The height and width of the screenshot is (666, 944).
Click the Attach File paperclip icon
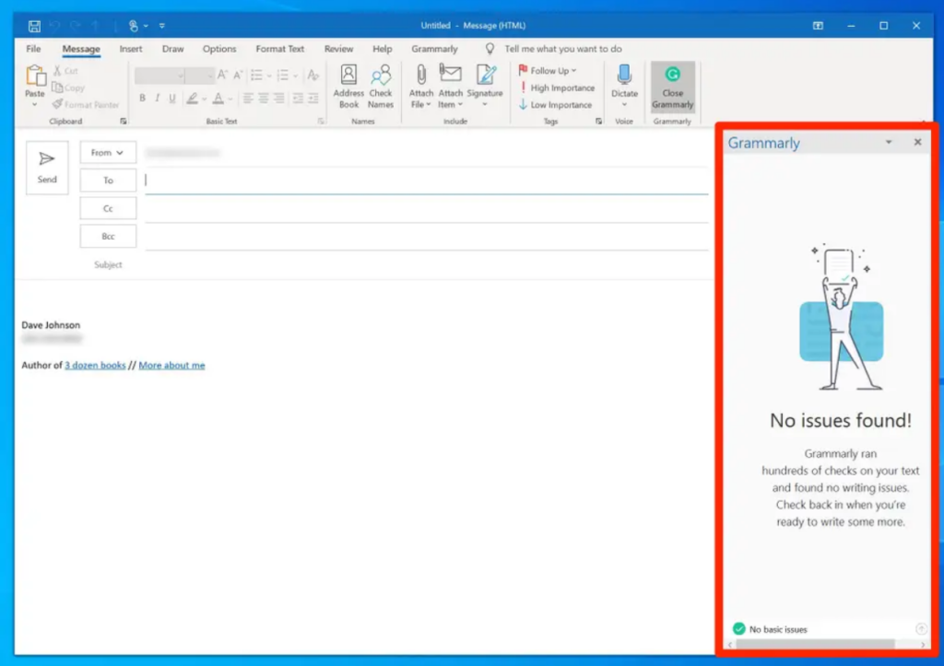420,75
